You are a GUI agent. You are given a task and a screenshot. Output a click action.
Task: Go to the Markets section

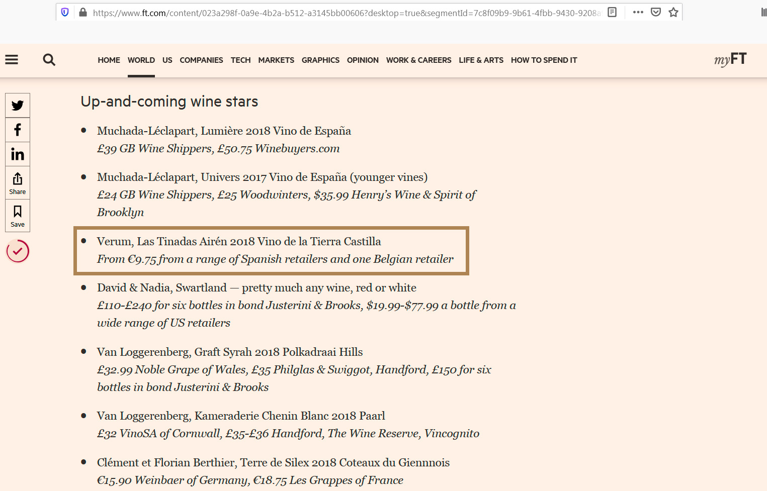pos(276,60)
